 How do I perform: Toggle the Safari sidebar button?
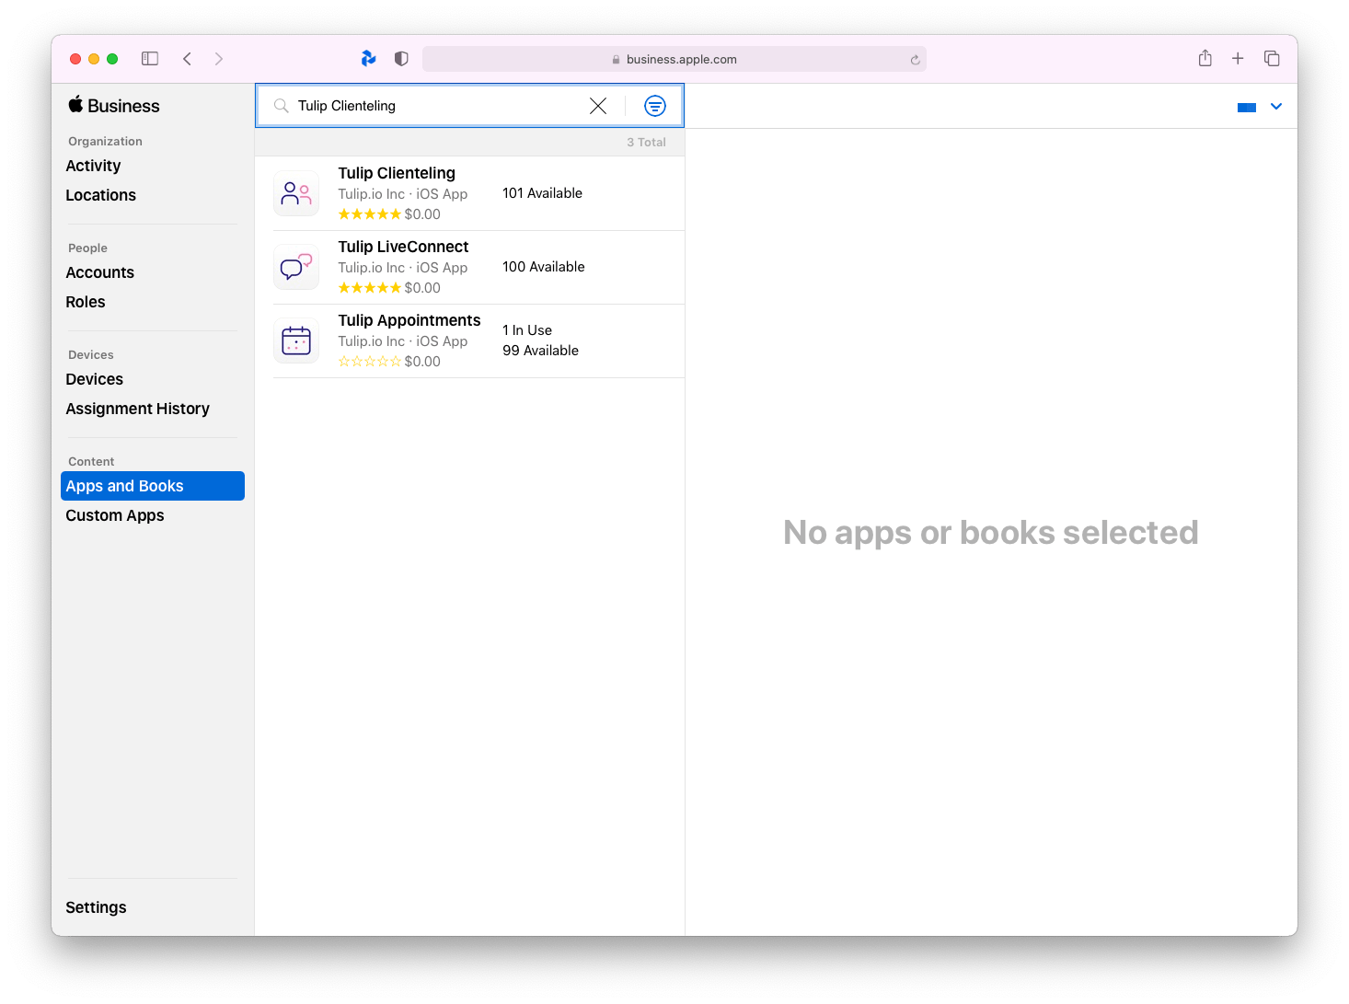click(x=149, y=58)
